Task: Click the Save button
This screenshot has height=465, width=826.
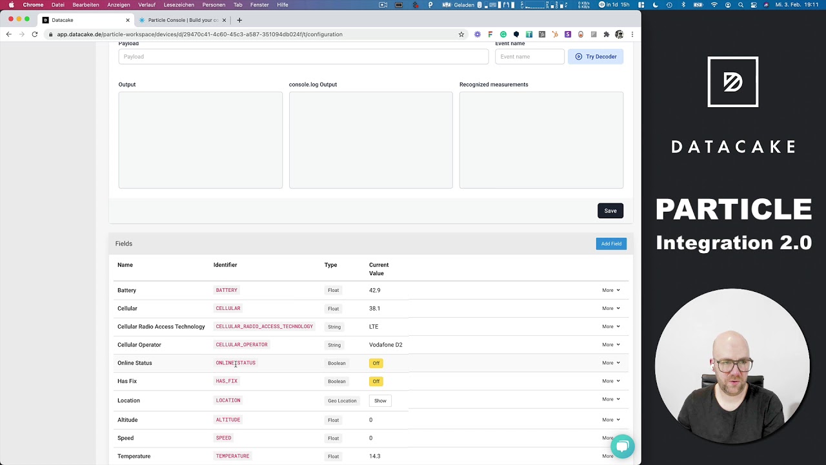Action: [x=610, y=211]
